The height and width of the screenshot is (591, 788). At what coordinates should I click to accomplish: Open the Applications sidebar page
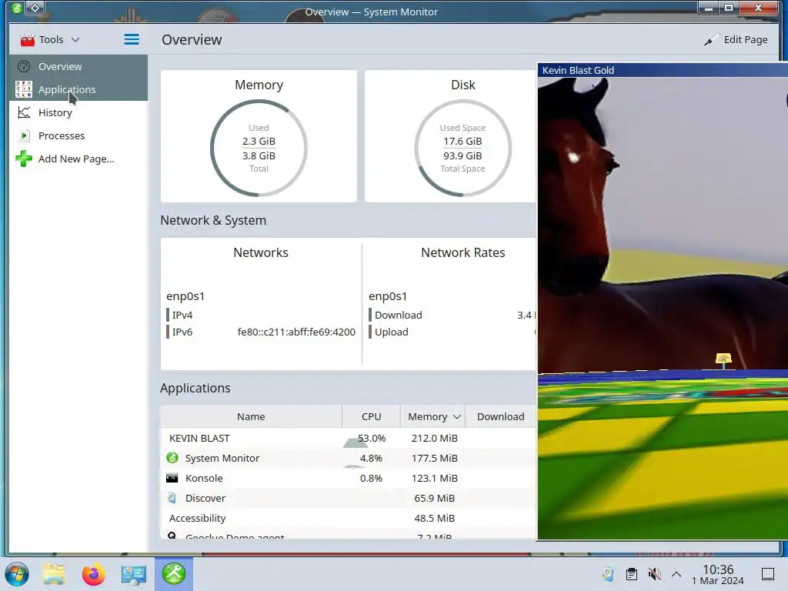pos(78,89)
